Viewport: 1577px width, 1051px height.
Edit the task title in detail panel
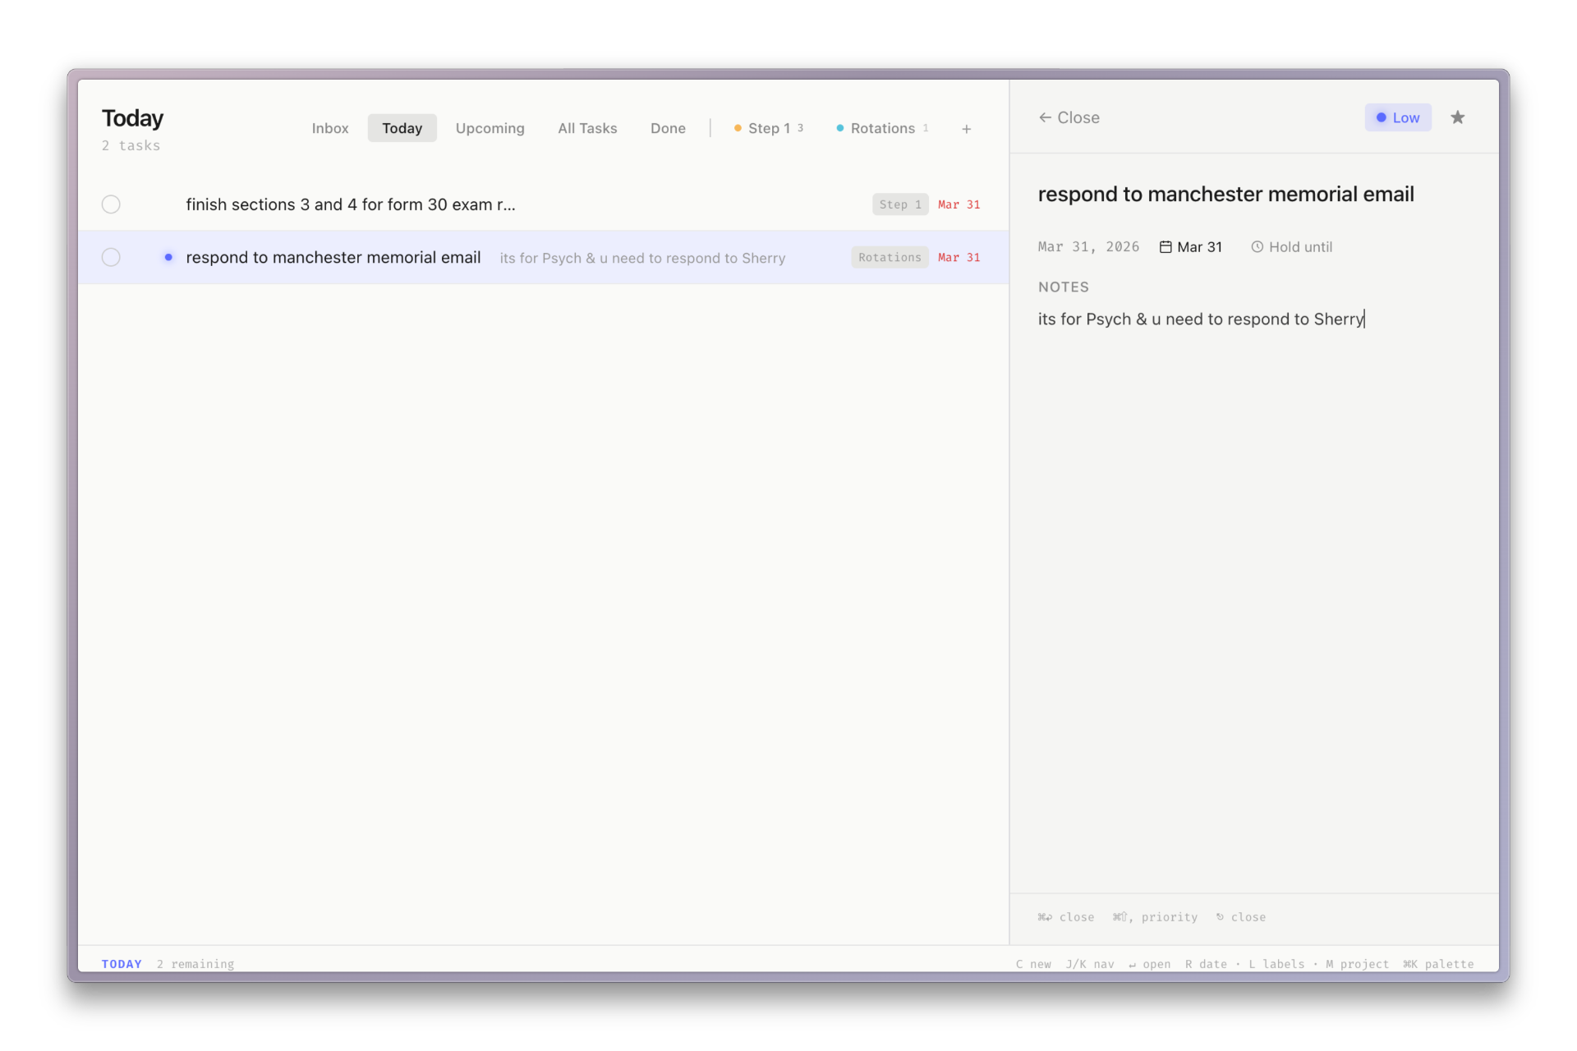[1225, 195]
